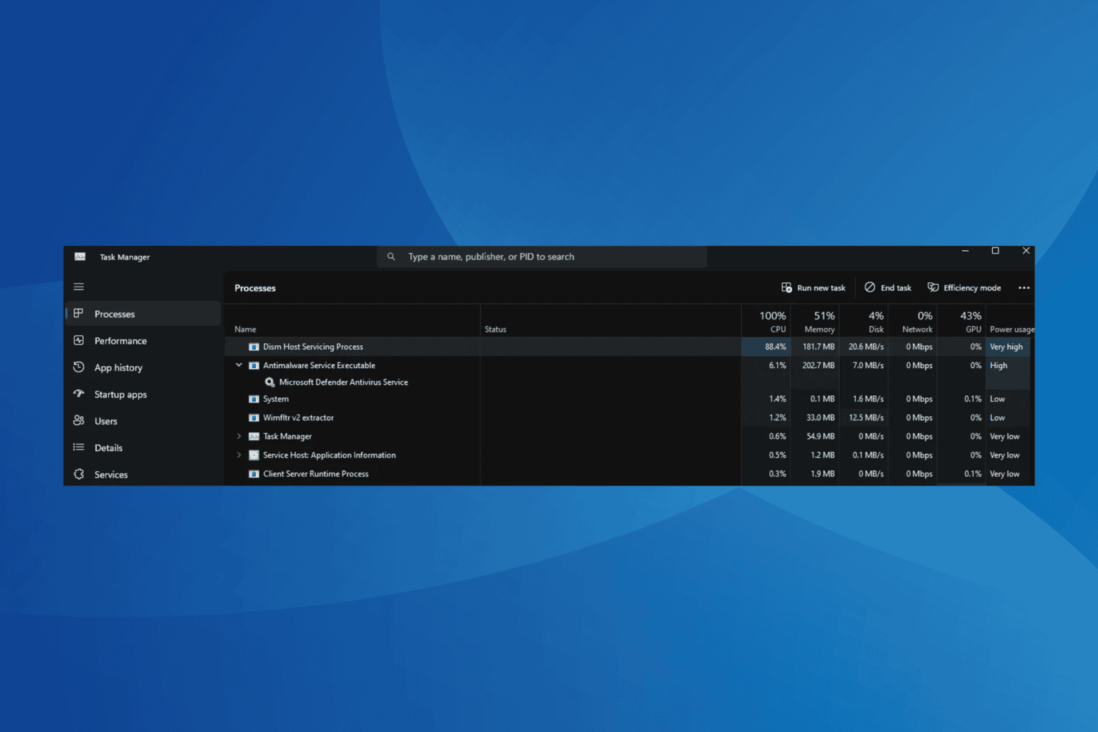The width and height of the screenshot is (1098, 732).
Task: Click the Microsoft Defender Antivirus Service icon
Action: pos(269,382)
